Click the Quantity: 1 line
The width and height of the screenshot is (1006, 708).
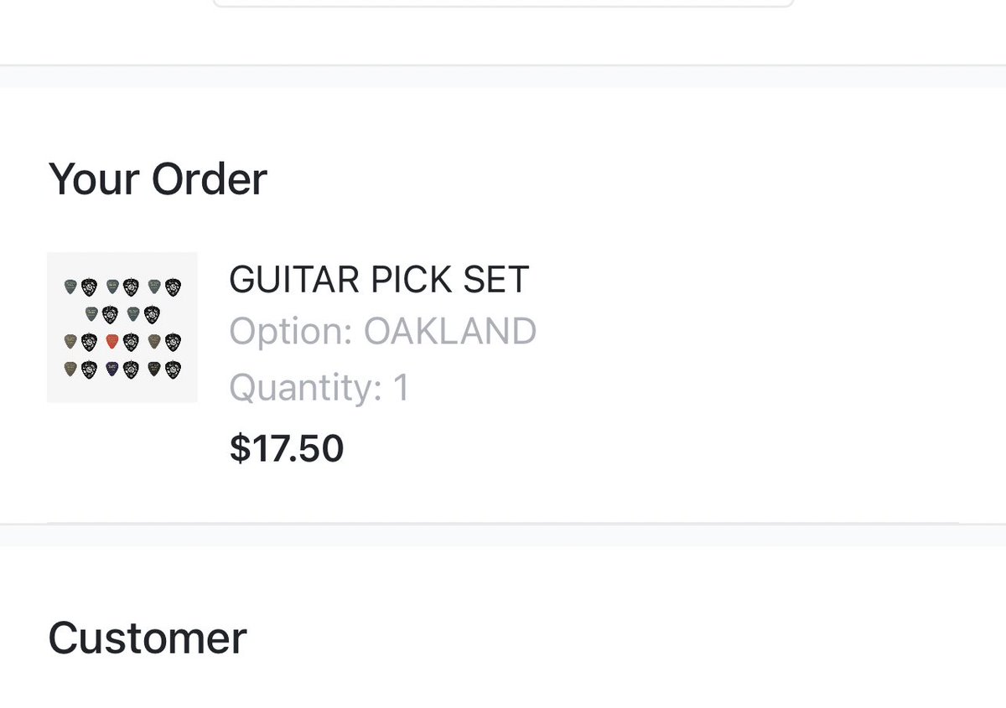click(319, 388)
